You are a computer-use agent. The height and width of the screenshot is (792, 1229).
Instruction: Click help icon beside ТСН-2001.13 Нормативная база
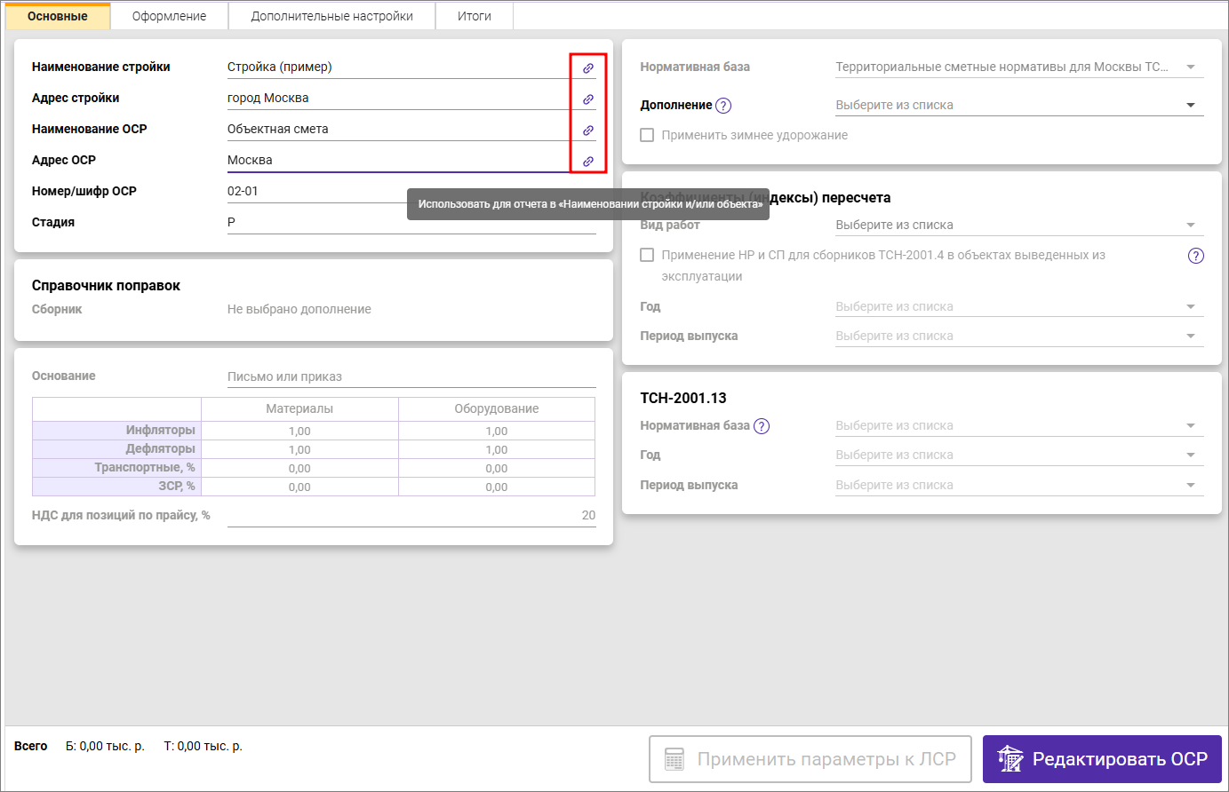point(762,426)
